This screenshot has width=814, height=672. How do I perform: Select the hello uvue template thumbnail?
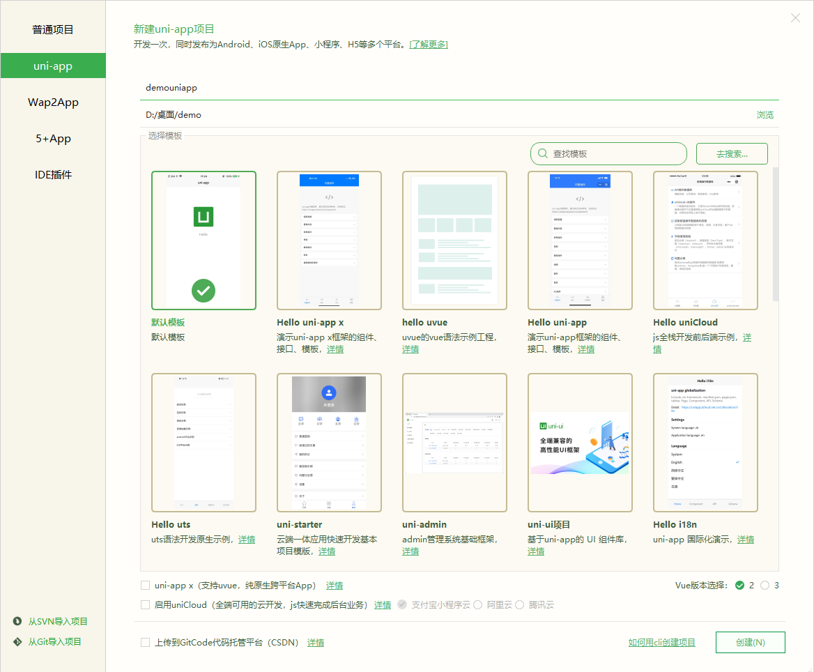coord(455,240)
